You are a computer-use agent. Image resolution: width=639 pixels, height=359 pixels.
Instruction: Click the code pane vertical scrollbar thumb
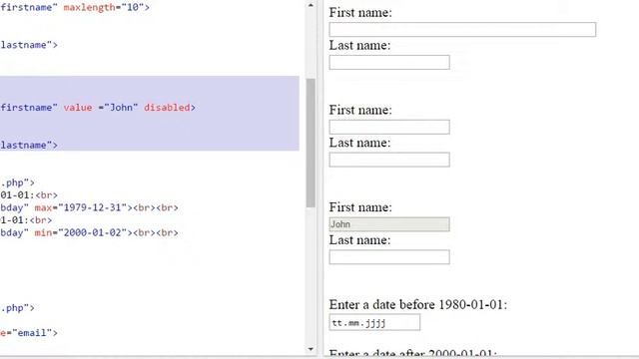point(311,143)
